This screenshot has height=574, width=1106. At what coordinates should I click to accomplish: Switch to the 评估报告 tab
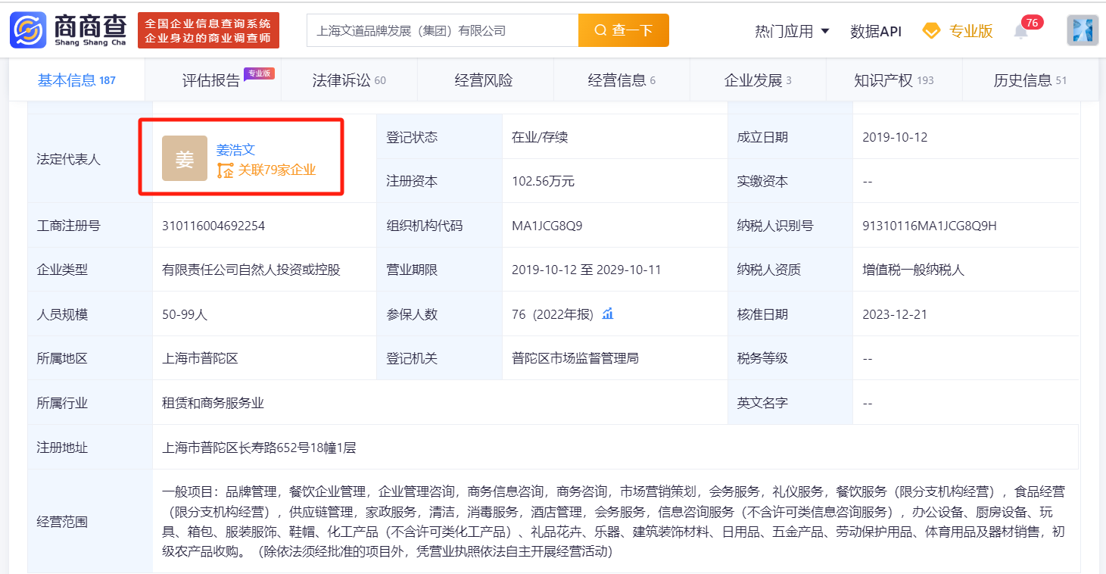[212, 80]
